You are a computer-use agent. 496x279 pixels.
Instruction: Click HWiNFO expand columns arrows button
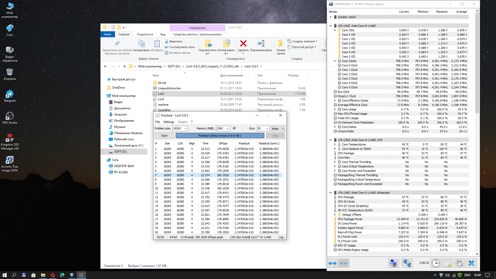(x=332, y=263)
